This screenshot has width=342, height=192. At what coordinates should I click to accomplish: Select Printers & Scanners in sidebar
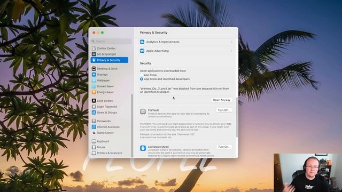click(x=110, y=153)
